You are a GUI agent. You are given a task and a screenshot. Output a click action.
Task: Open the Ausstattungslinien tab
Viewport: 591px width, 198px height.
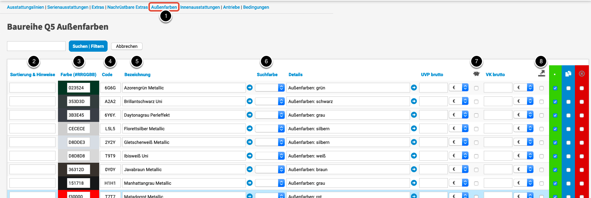click(25, 7)
